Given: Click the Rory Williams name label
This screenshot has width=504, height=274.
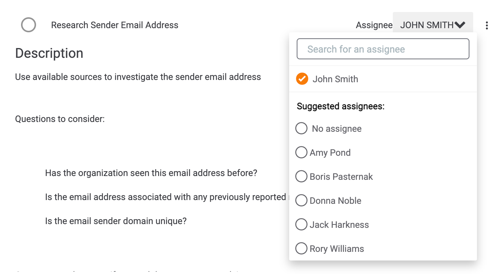Looking at the screenshot, I should click(x=337, y=249).
